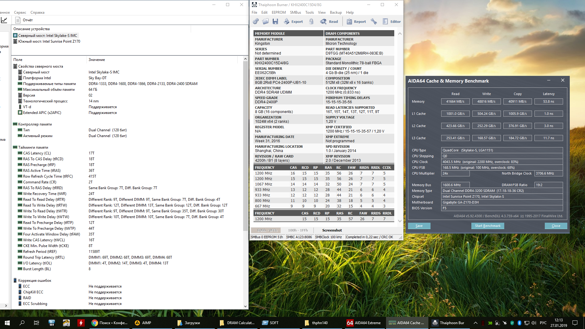Open the EEPROM menu in Thaiphoon Burner
This screenshot has width=585, height=329.
(x=278, y=12)
